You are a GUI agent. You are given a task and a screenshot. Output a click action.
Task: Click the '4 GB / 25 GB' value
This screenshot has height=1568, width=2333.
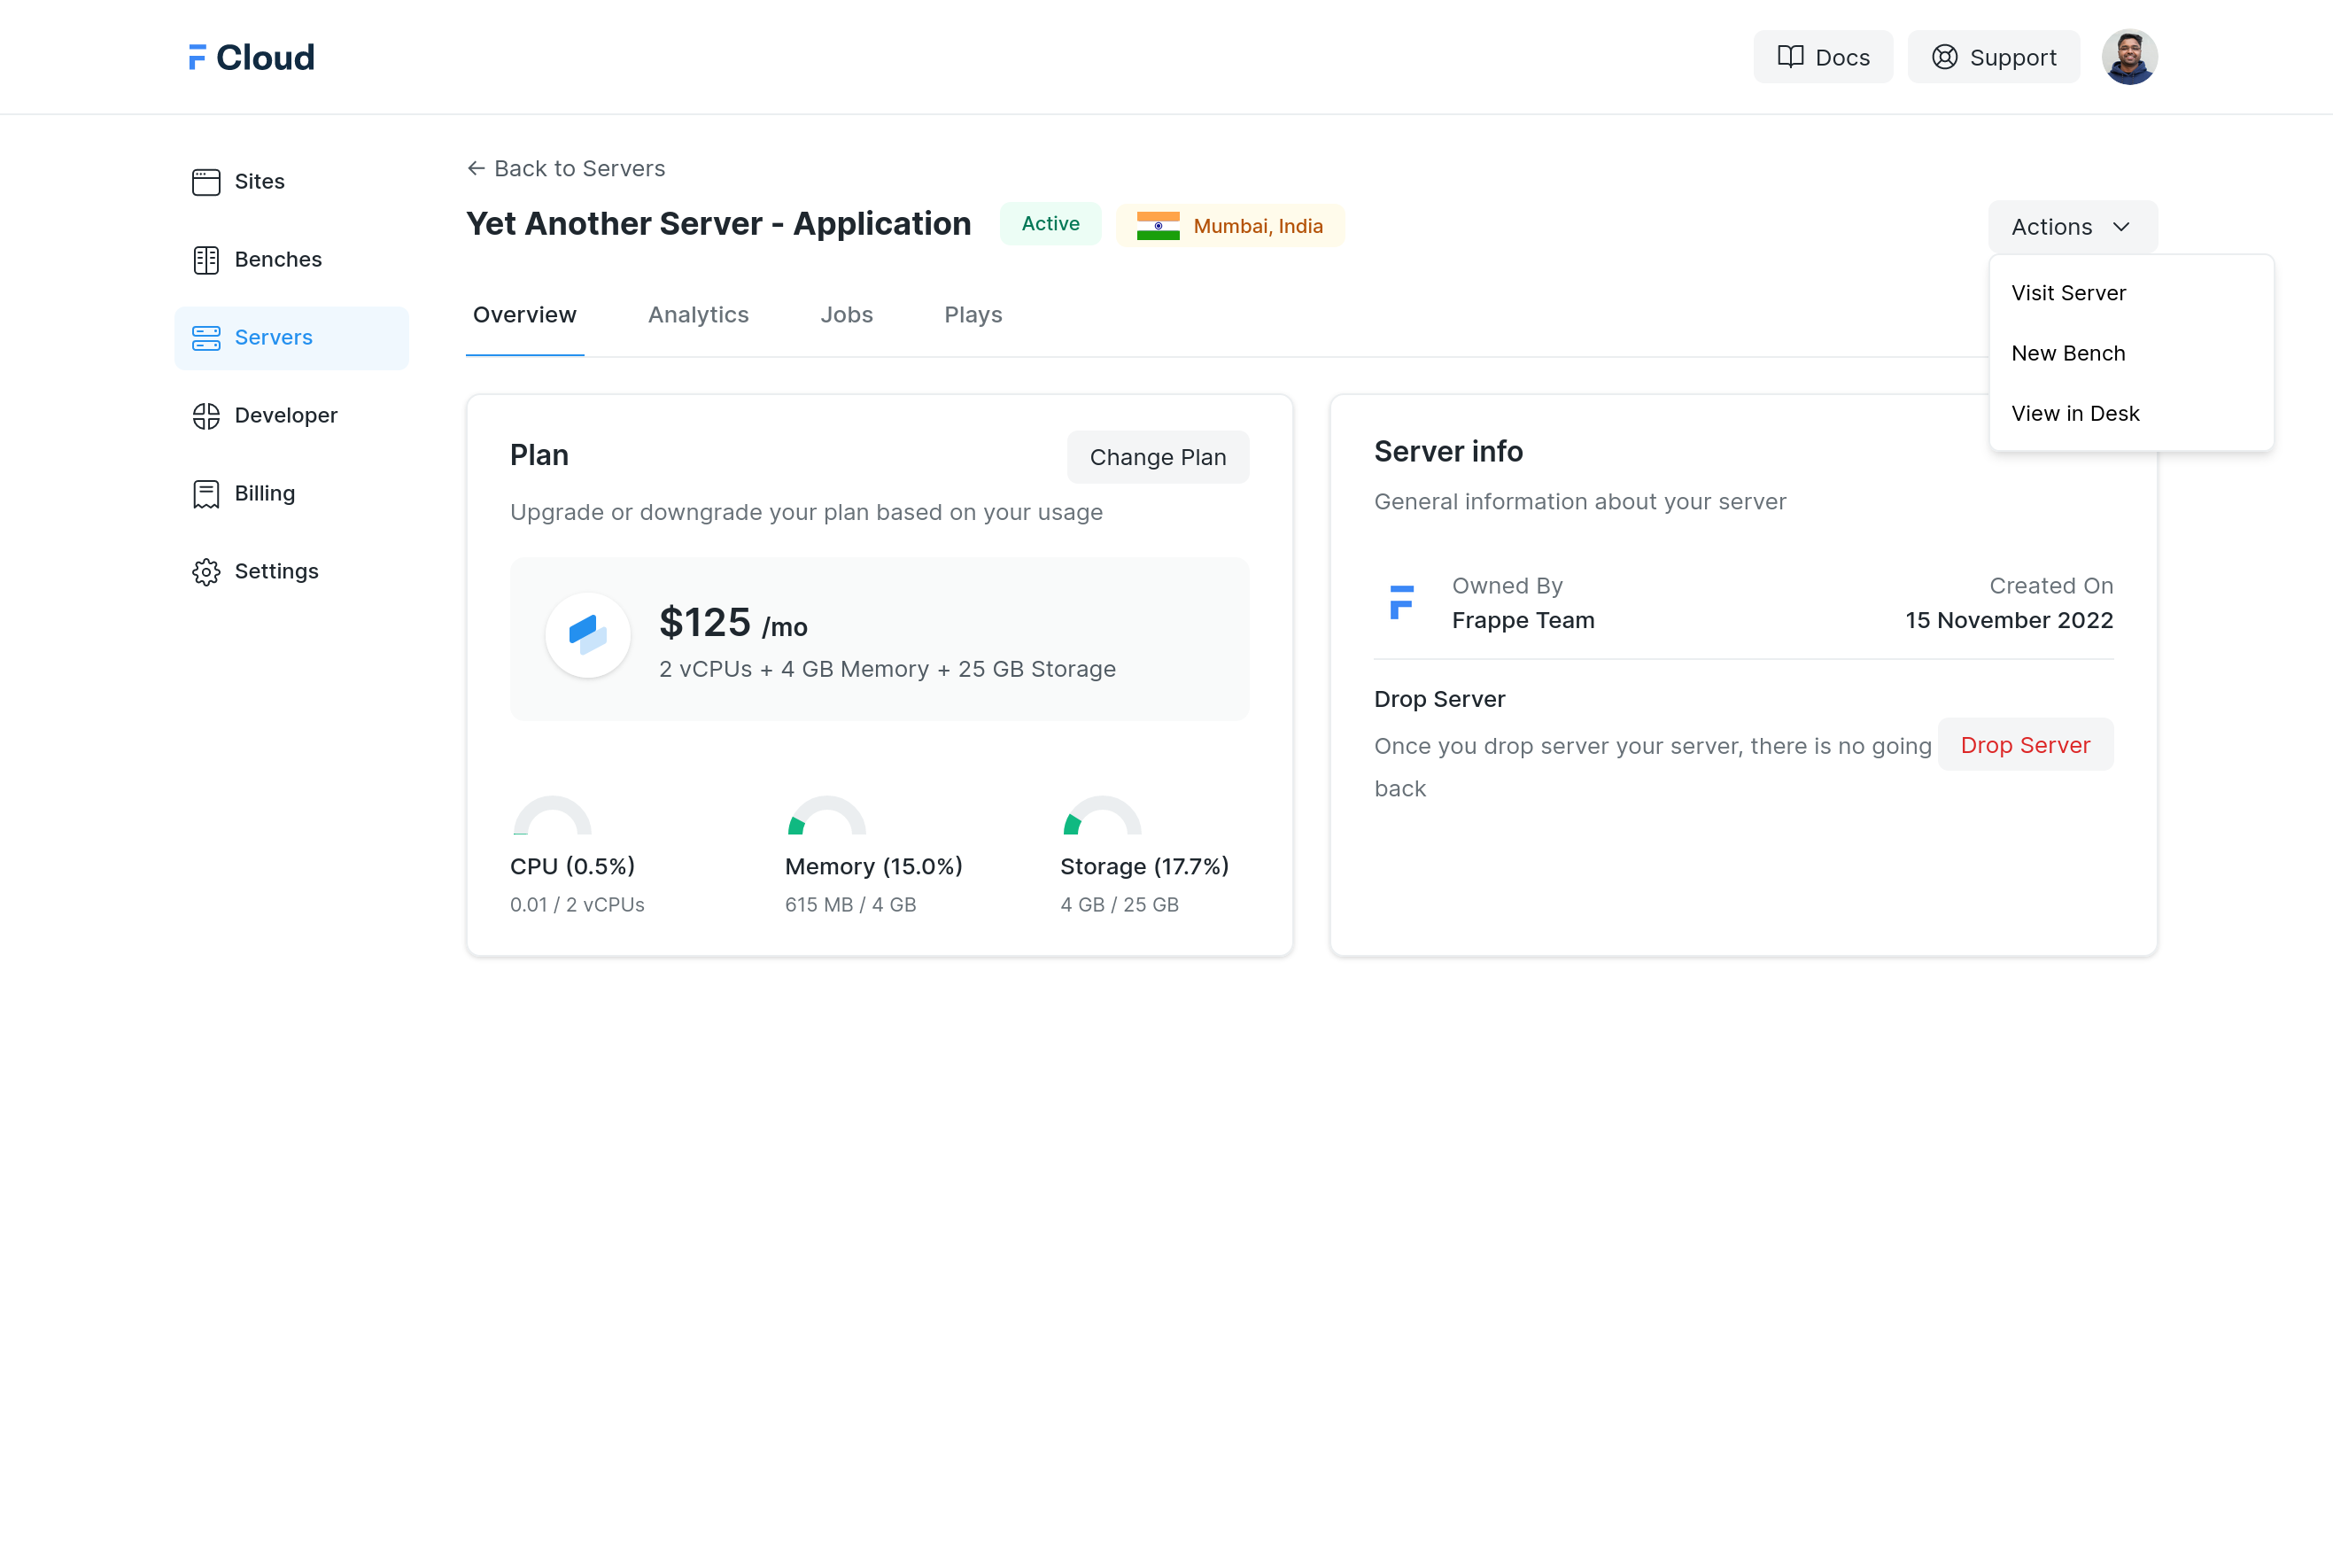click(x=1120, y=904)
